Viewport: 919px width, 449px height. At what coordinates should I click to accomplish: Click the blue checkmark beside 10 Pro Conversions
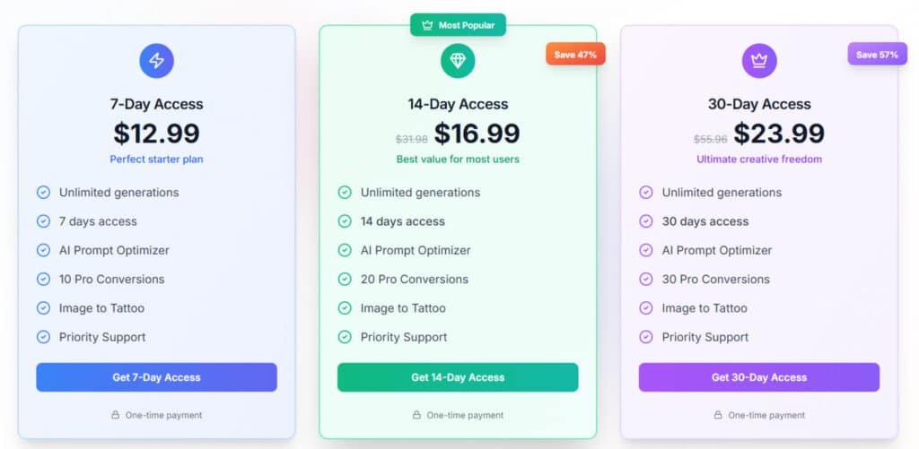point(43,279)
